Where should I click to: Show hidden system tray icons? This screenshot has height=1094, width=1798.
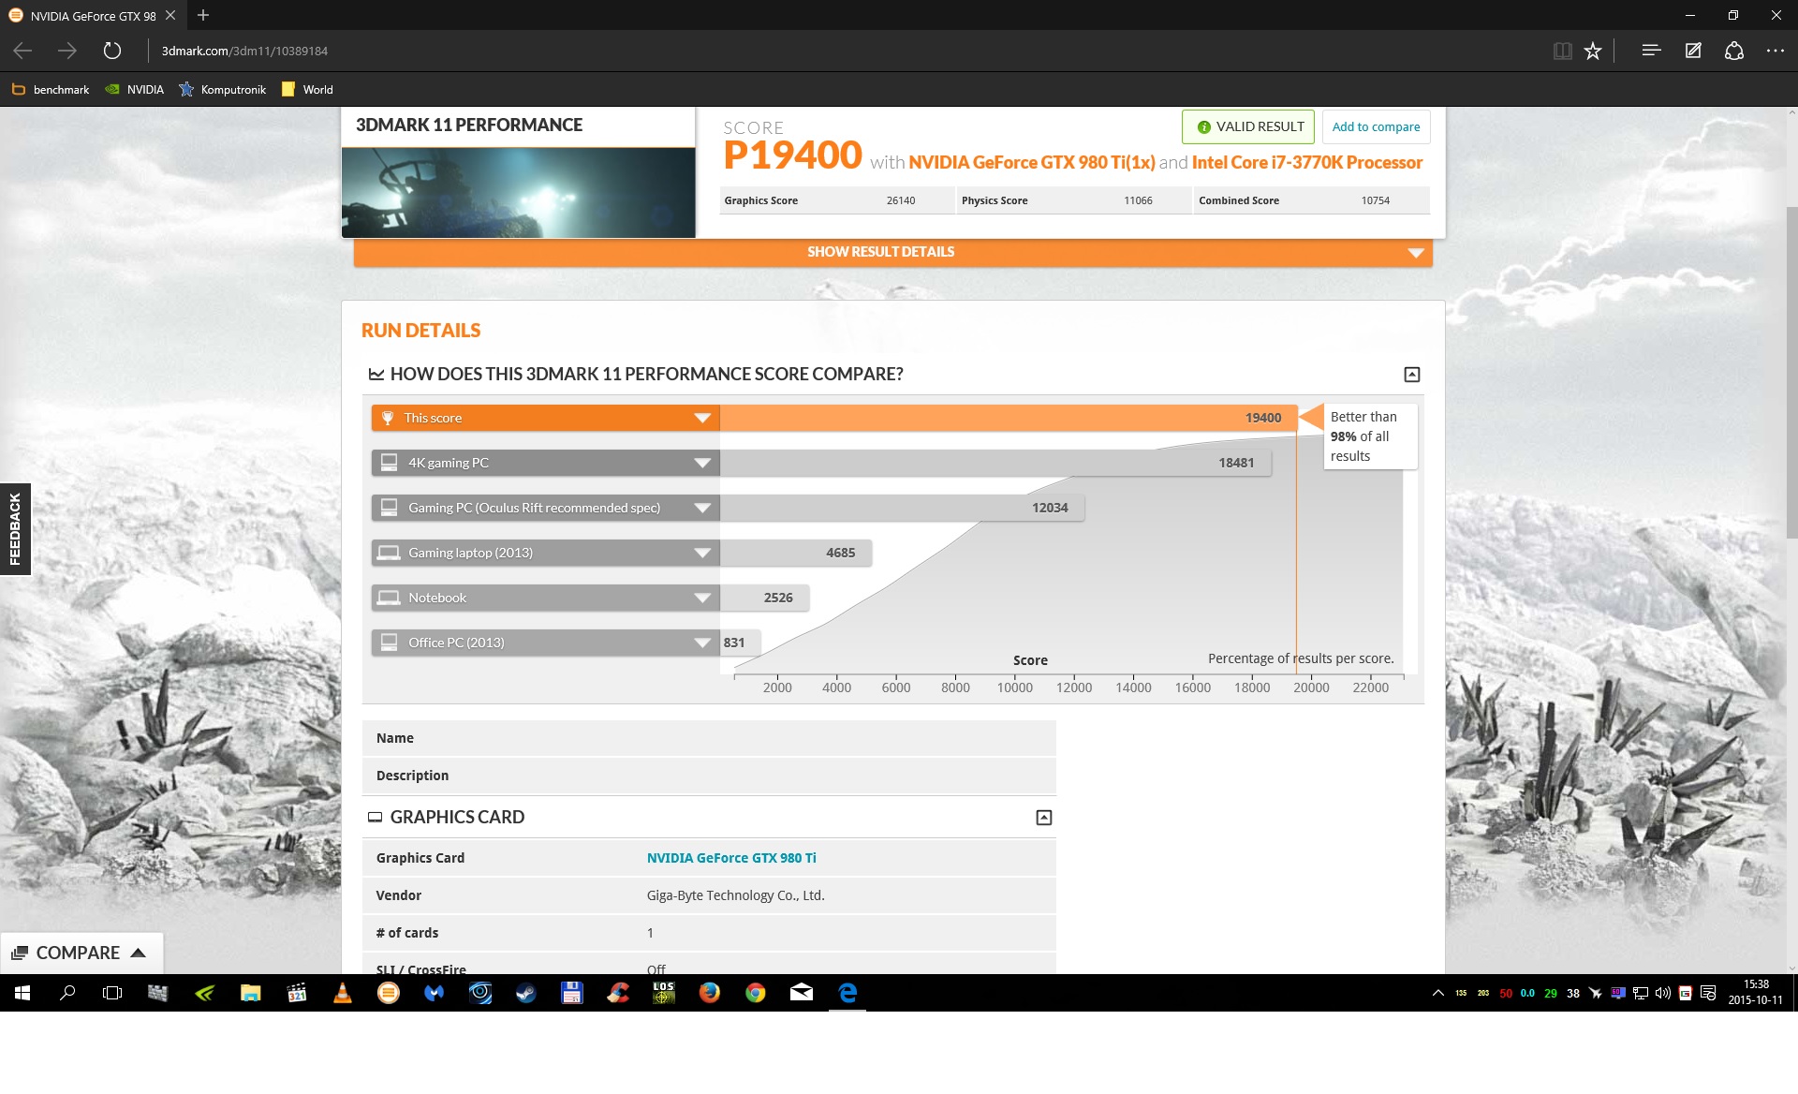[x=1438, y=993]
